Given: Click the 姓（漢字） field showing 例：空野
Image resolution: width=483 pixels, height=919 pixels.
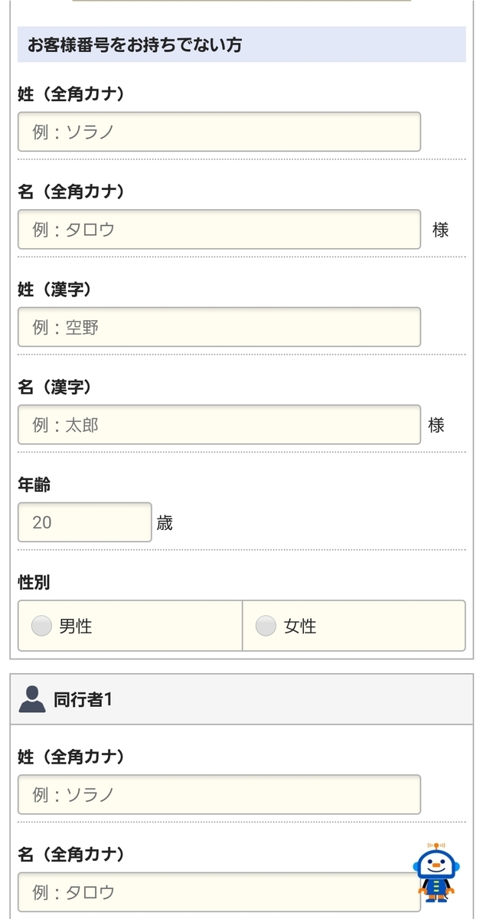Looking at the screenshot, I should click(219, 327).
